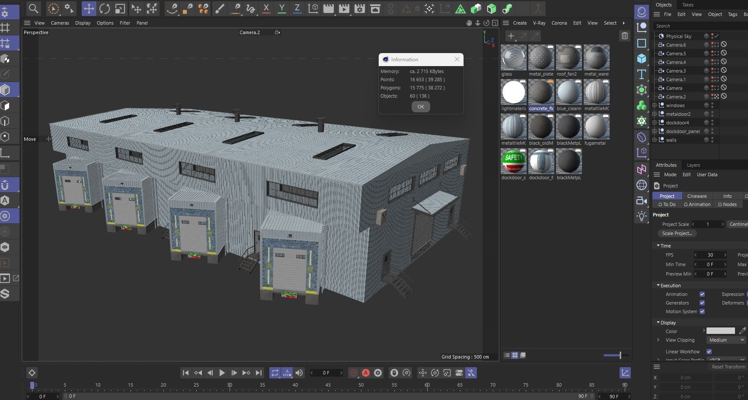
Task: Toggle the Animation checkbox
Action: [702, 294]
